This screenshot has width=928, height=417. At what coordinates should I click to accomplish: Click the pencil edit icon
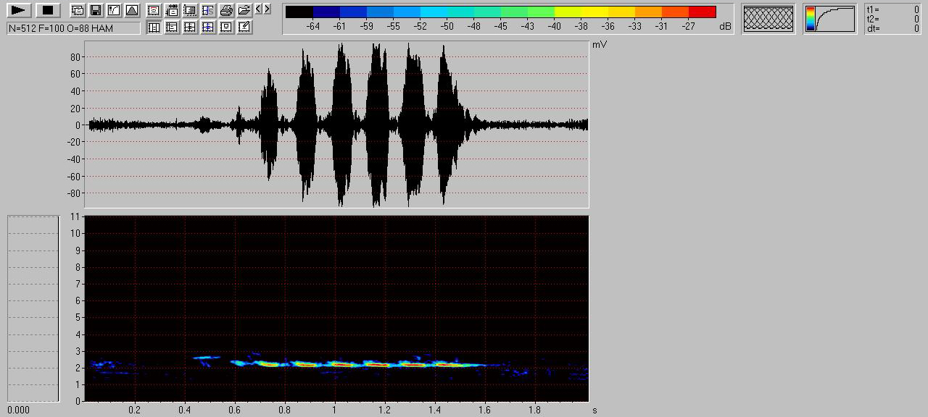pyautogui.click(x=244, y=28)
